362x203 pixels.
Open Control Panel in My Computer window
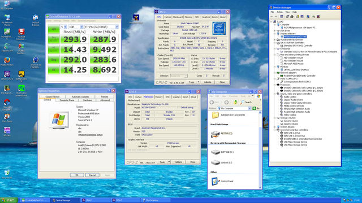click(222, 181)
